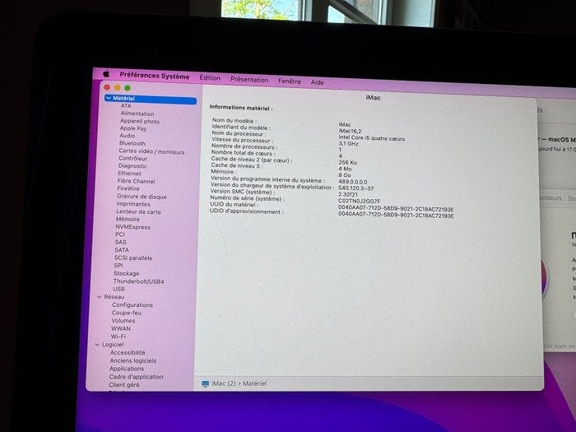The width and height of the screenshot is (576, 432).
Task: Select Diagnostic in the sidebar
Action: [132, 165]
